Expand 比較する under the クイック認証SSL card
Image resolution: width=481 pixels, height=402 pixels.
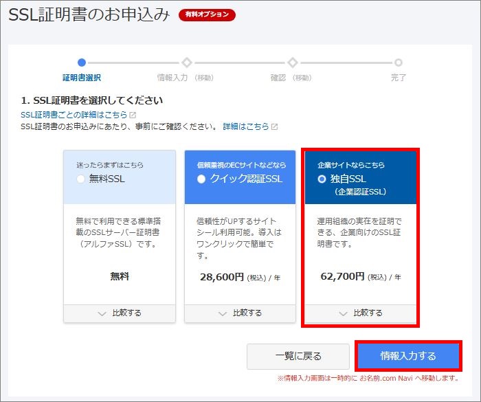(x=240, y=313)
